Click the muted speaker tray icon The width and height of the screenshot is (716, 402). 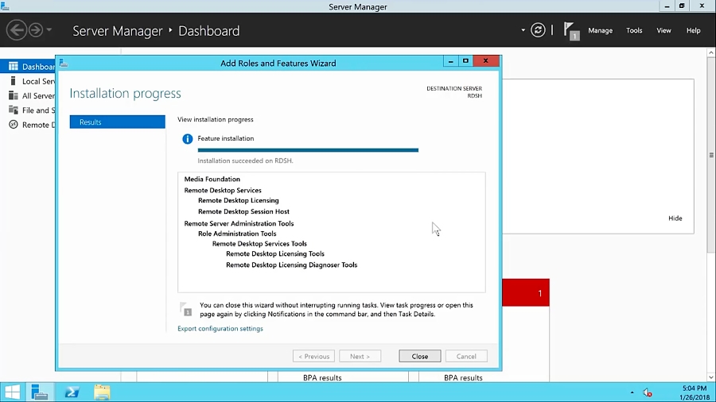[x=648, y=392]
